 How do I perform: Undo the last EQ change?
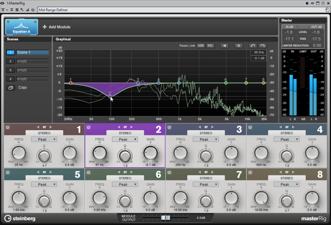(253, 46)
